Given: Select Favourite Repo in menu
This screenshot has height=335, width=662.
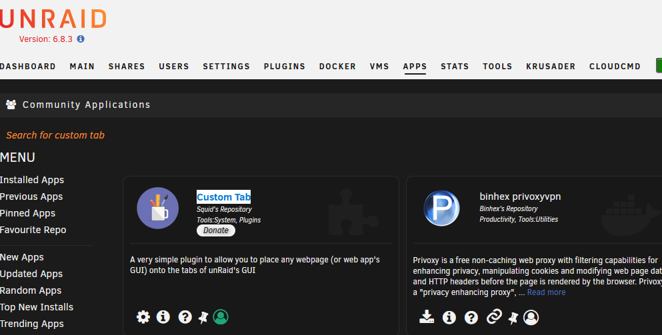Looking at the screenshot, I should point(33,230).
